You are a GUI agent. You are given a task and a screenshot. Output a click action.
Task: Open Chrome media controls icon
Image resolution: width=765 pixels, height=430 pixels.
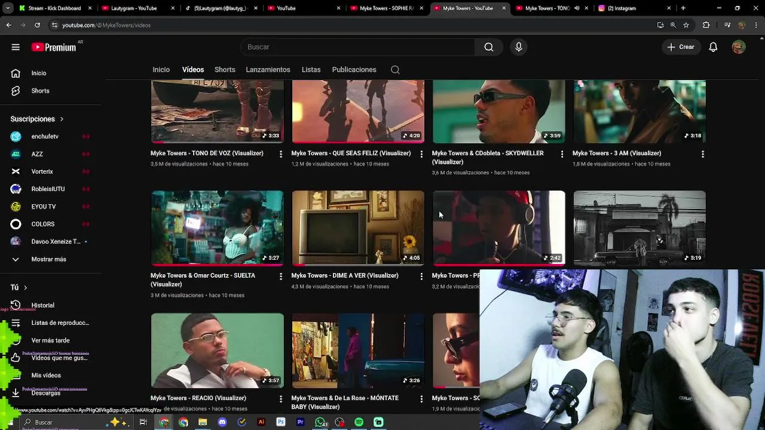(727, 25)
